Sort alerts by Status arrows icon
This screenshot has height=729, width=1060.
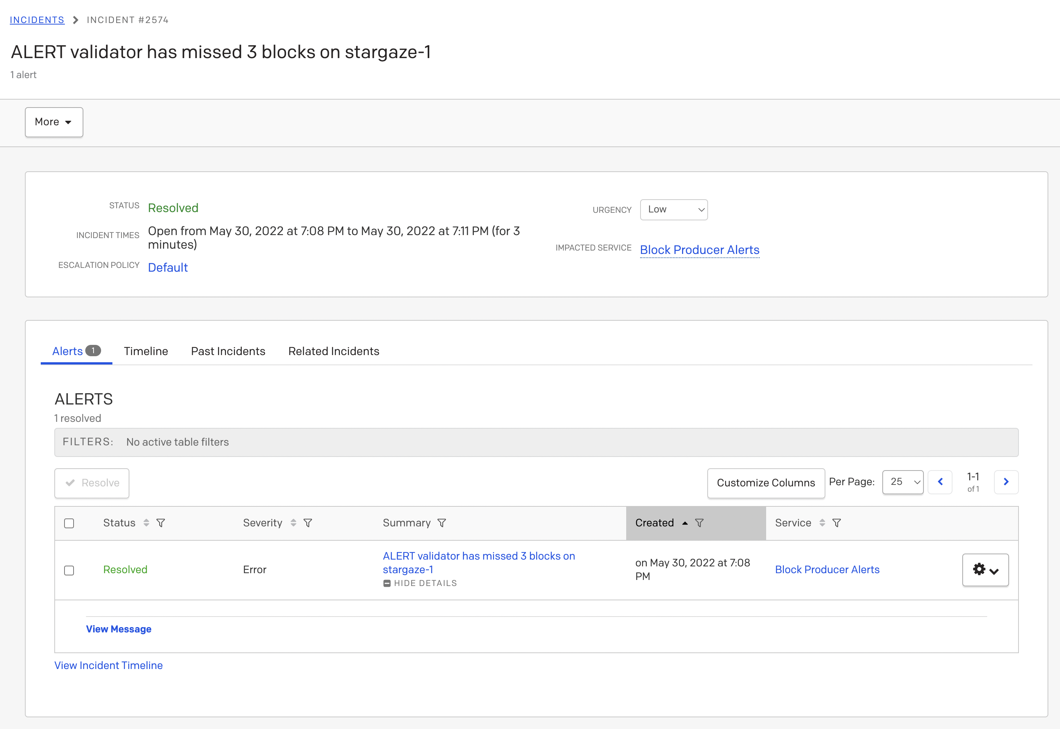pos(146,523)
